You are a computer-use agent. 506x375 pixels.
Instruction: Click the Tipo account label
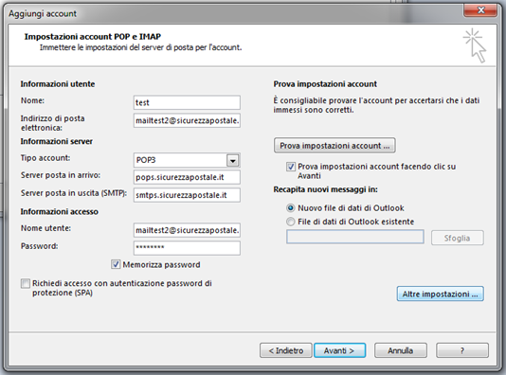(45, 158)
